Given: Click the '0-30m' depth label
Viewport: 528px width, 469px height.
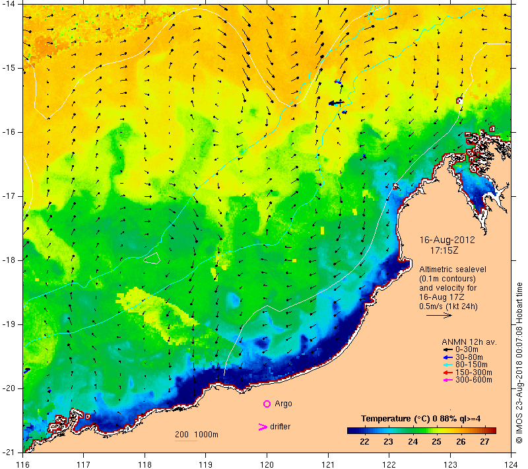Looking at the screenshot, I should pyautogui.click(x=467, y=349).
